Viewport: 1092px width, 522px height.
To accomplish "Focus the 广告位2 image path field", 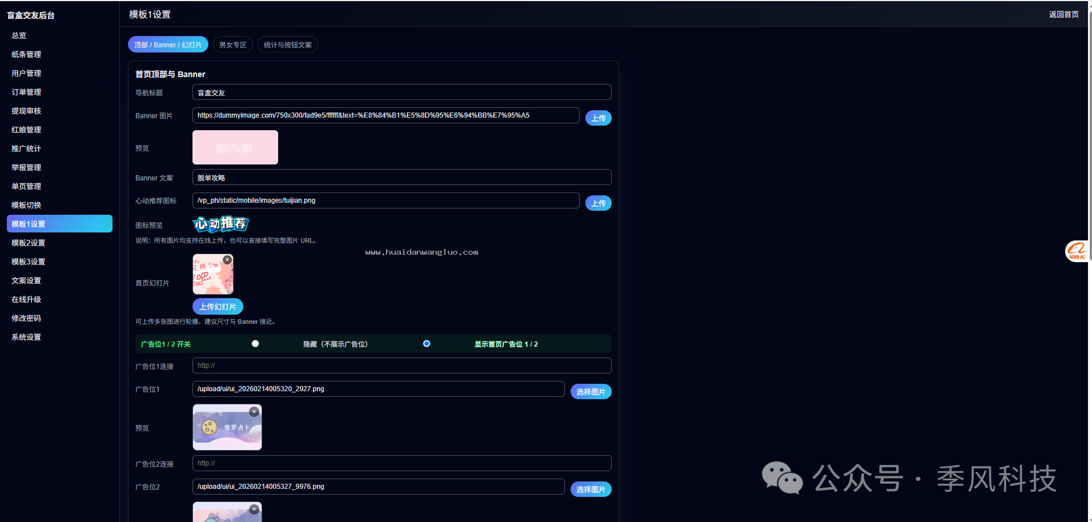I will [x=379, y=487].
